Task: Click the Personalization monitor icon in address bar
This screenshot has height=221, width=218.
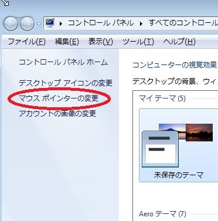Action: coord(50,23)
